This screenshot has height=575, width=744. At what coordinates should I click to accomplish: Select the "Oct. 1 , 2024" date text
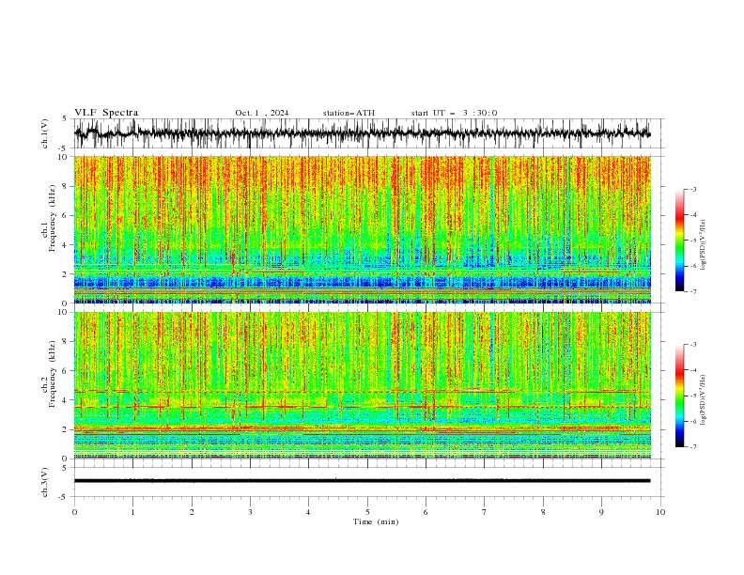261,113
